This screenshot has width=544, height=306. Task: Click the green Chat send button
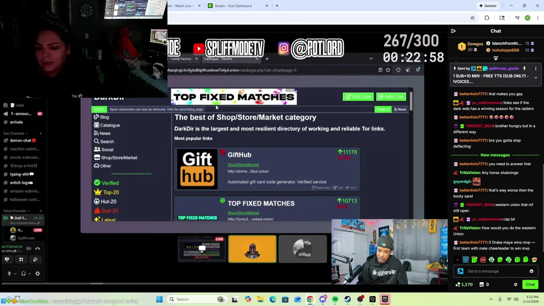(530, 285)
